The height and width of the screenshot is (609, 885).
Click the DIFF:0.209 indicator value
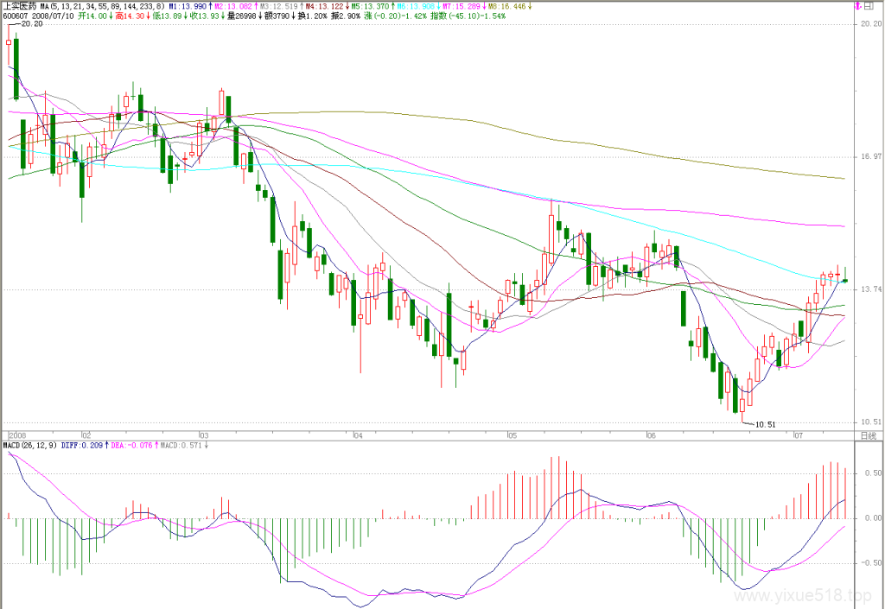[x=84, y=446]
